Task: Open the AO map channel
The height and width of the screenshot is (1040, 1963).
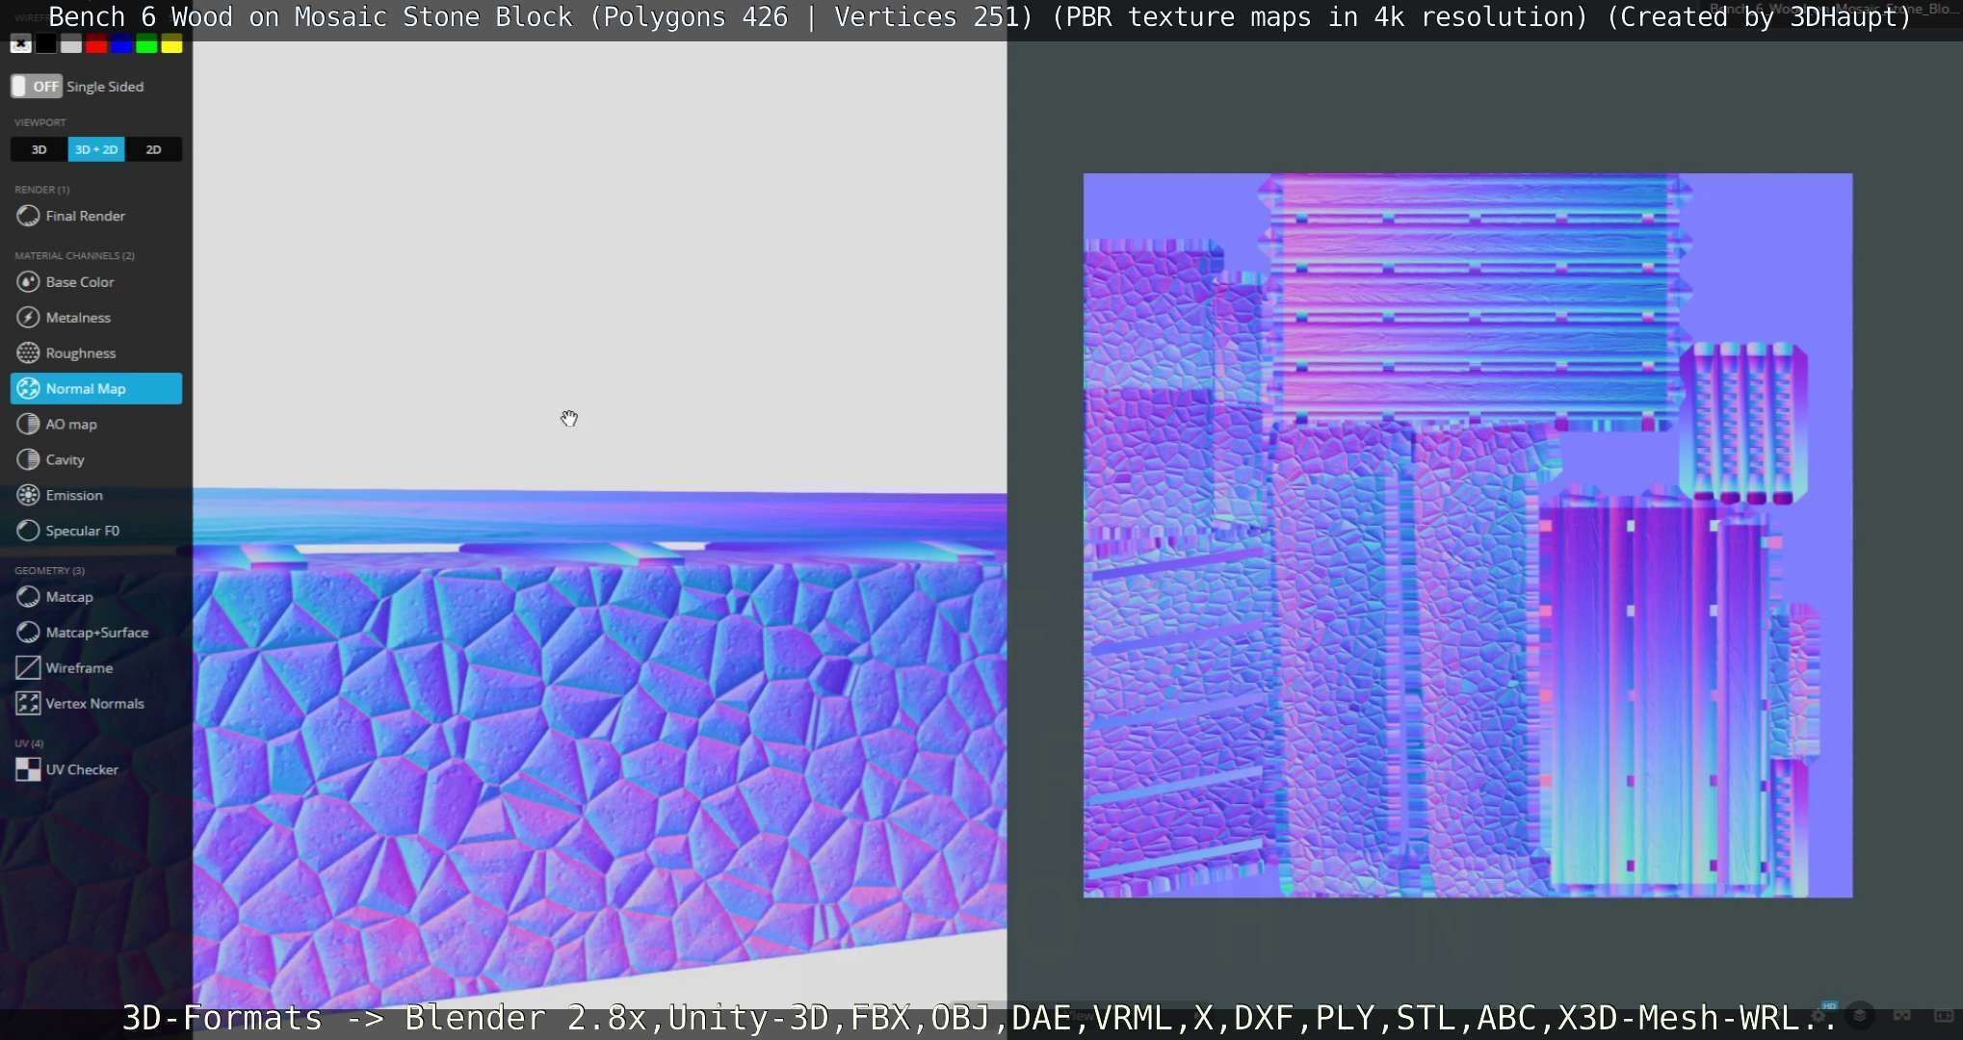Action: tap(71, 425)
